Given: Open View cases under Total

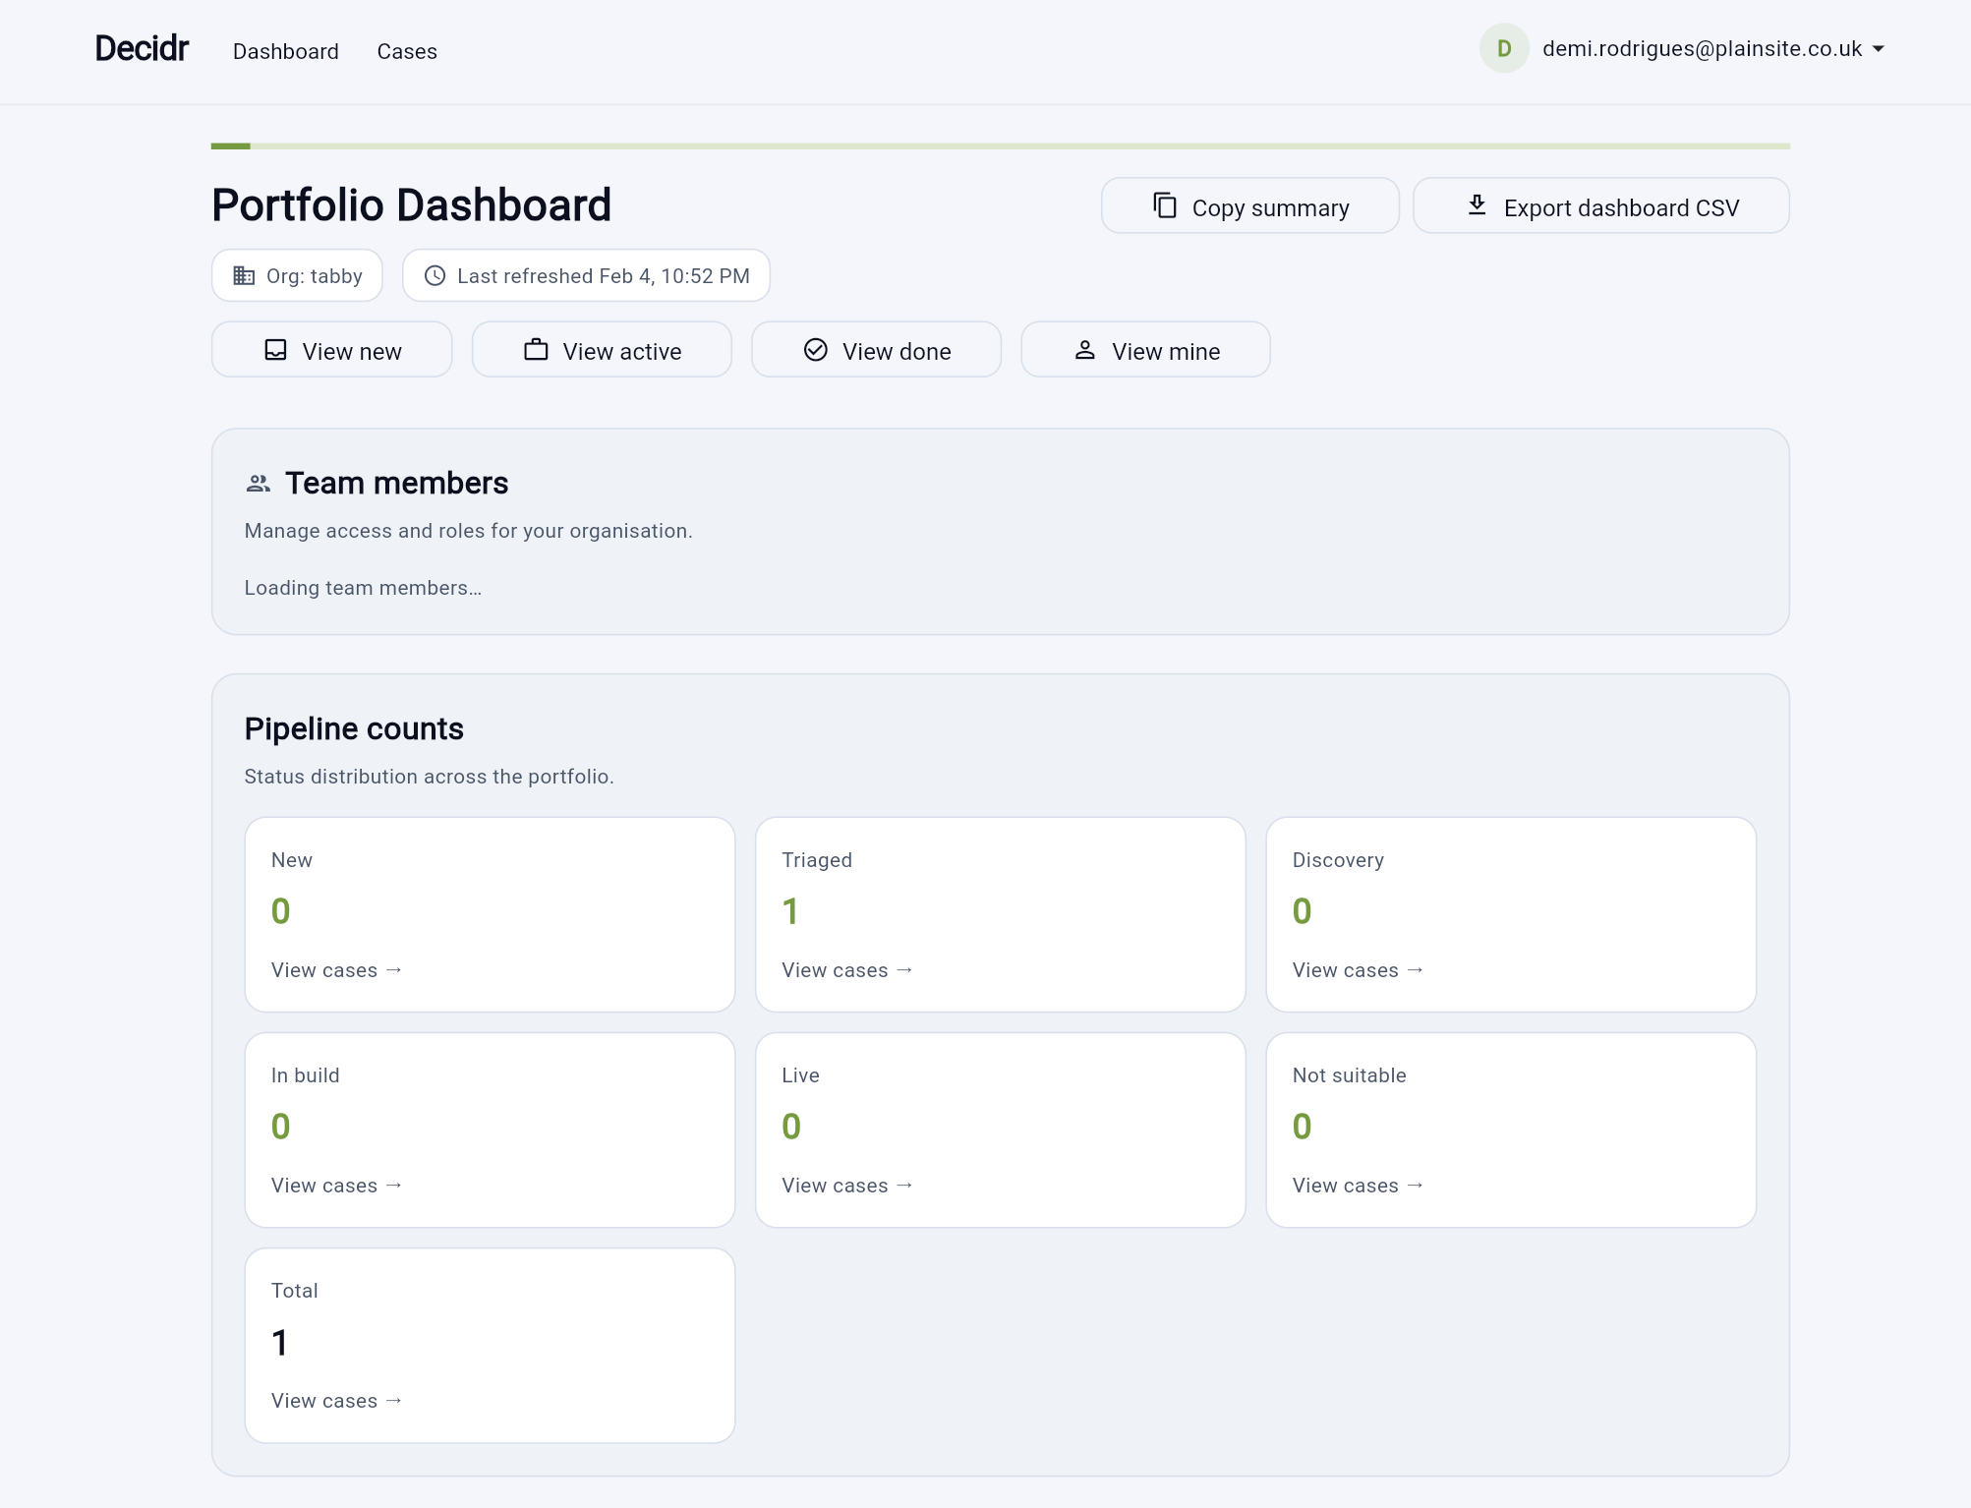Looking at the screenshot, I should click(336, 1401).
